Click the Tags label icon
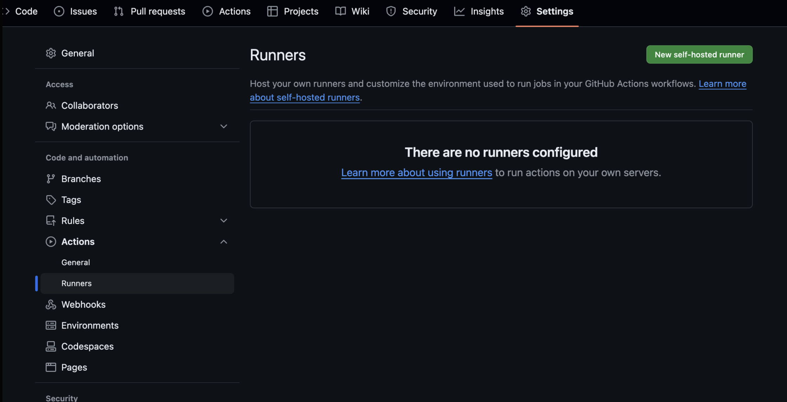 click(51, 200)
